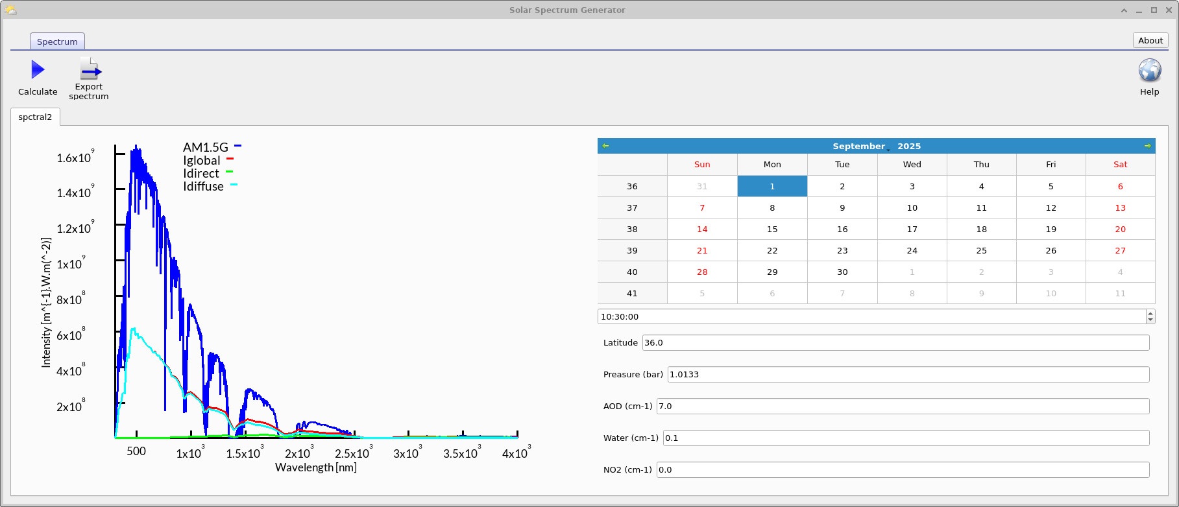Image resolution: width=1179 pixels, height=507 pixels.
Task: Click the Water (cm-1) input field
Action: (x=905, y=438)
